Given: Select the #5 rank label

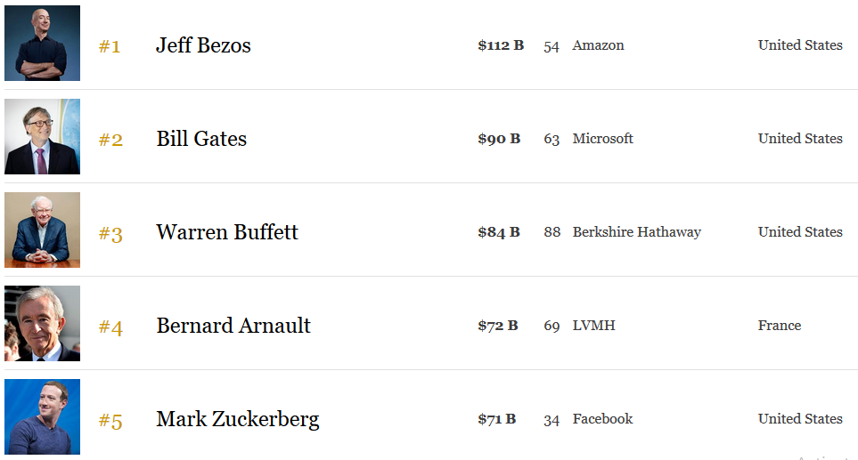Looking at the screenshot, I should point(110,421).
